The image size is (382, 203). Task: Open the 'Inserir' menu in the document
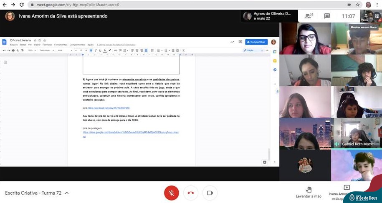tap(37, 45)
